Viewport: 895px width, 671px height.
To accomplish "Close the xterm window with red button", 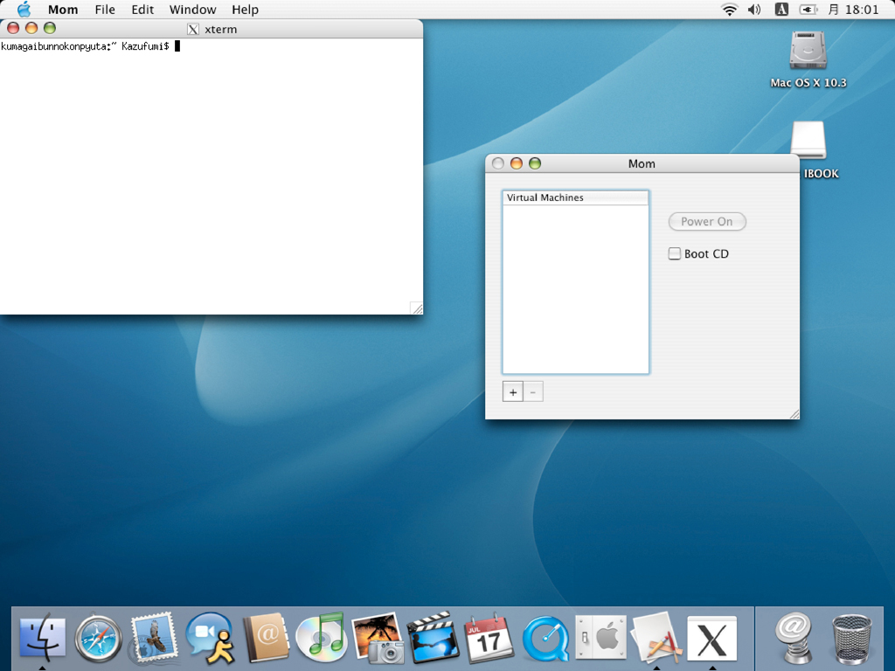I will 13,28.
